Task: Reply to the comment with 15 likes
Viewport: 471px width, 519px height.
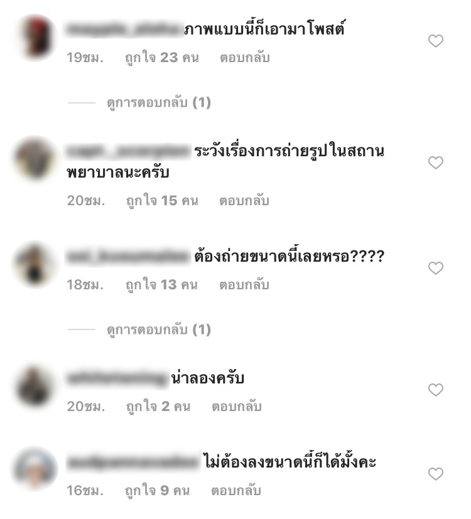Action: pos(244,201)
